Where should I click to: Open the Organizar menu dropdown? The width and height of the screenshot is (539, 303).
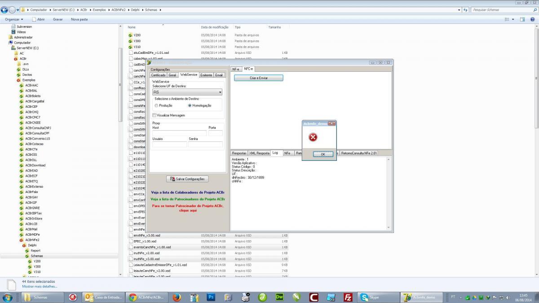(14, 19)
